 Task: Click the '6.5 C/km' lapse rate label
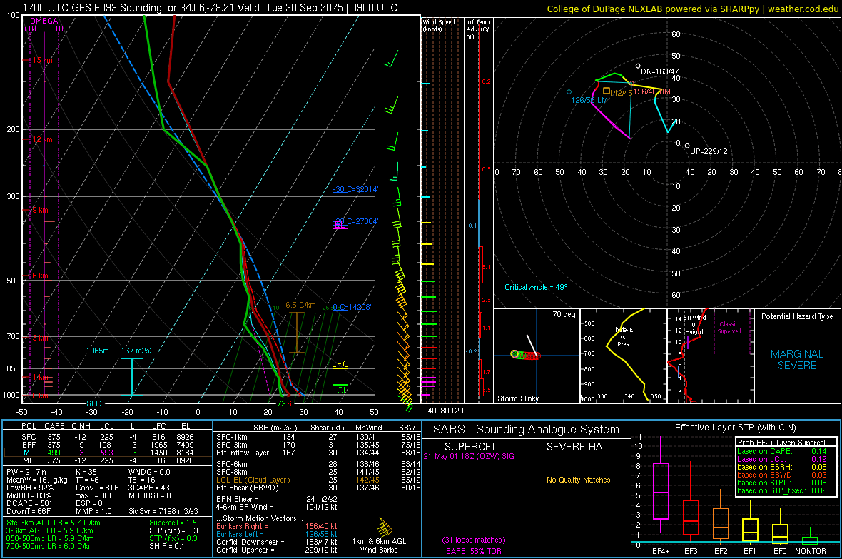300,305
